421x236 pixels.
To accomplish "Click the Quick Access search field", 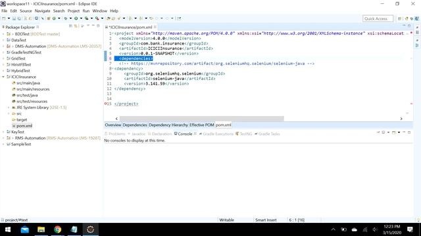I will (x=378, y=19).
